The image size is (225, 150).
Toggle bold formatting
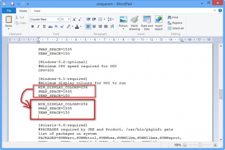click(x=33, y=26)
